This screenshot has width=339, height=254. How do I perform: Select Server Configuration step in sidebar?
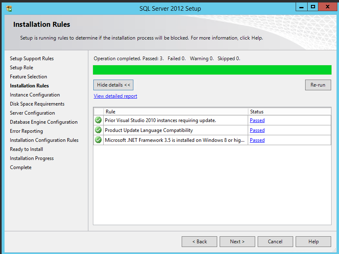33,113
